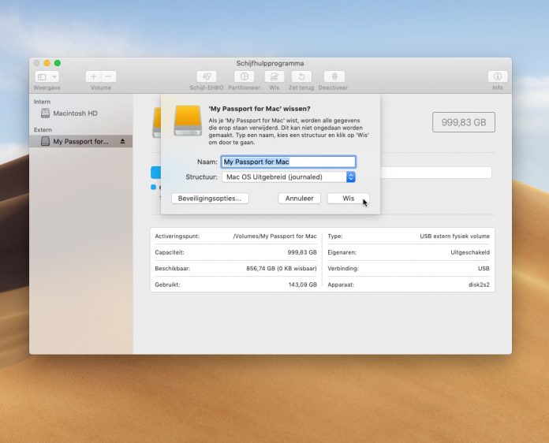Click the Deactiveer unmount toolbar icon
Image resolution: width=549 pixels, height=443 pixels.
click(x=334, y=76)
